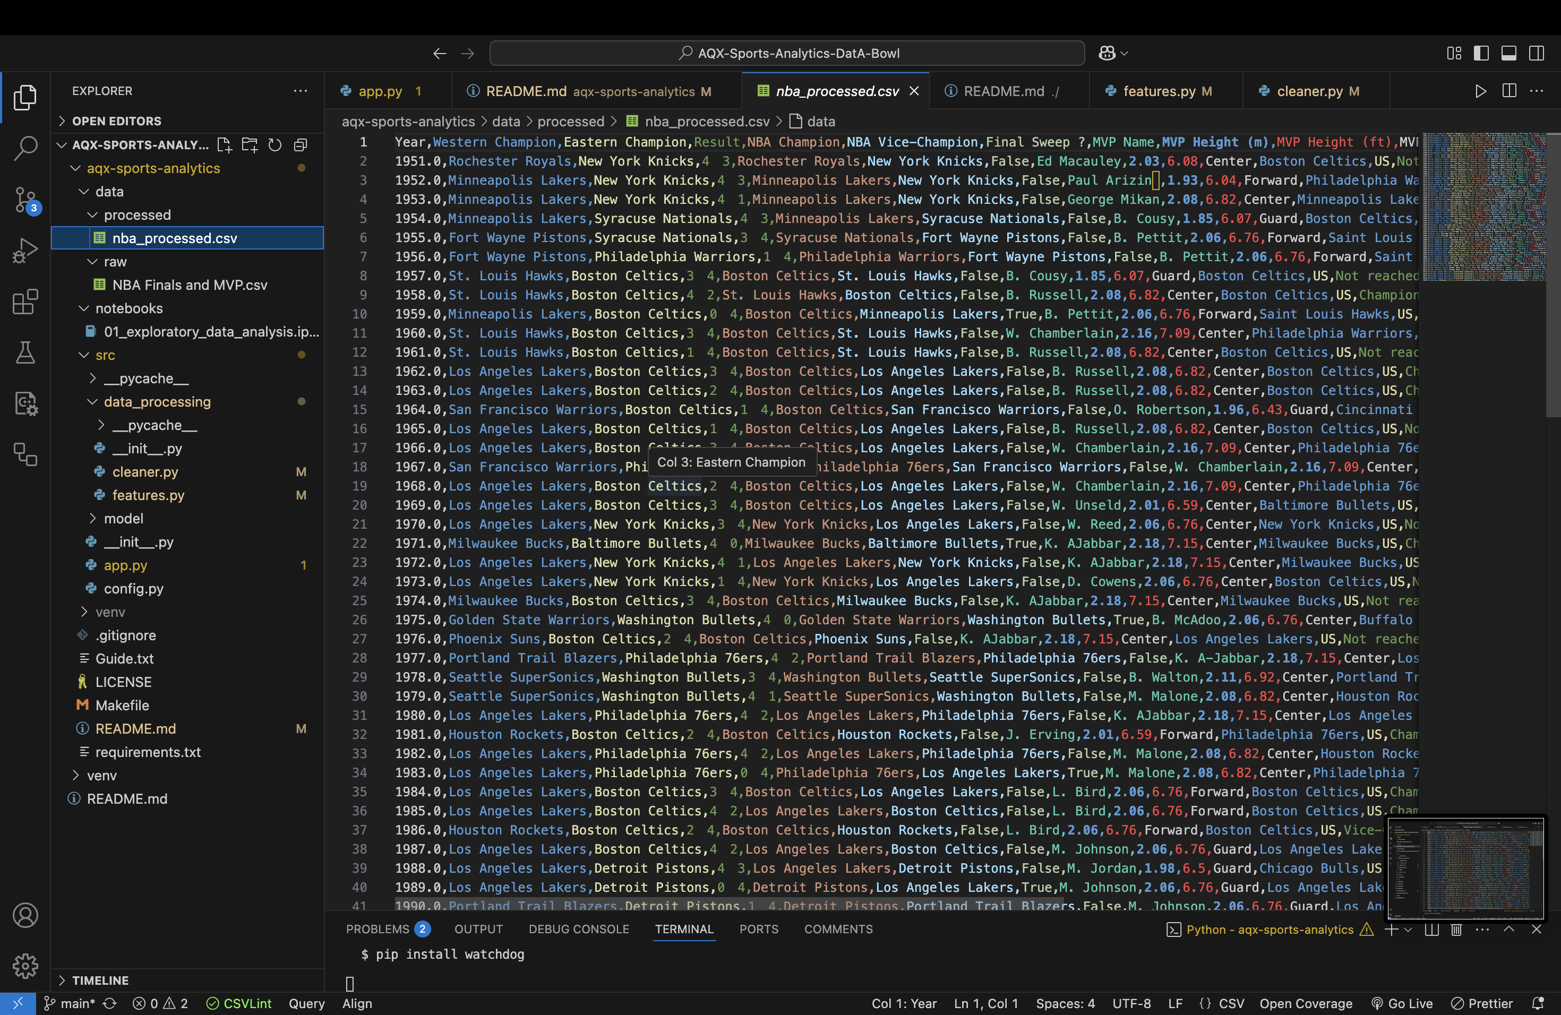Open the Search view in activity bar
Viewport: 1561px width, 1015px height.
click(25, 148)
